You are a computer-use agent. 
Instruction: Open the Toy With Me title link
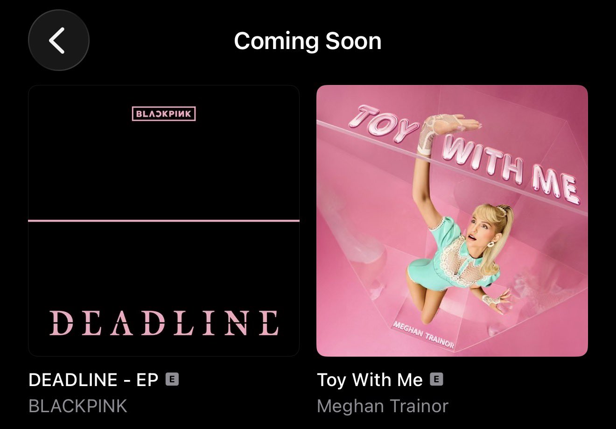pos(370,380)
